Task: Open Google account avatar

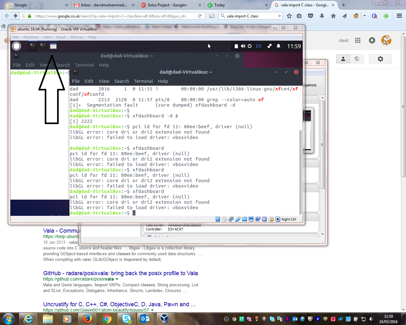Action: point(386,40)
